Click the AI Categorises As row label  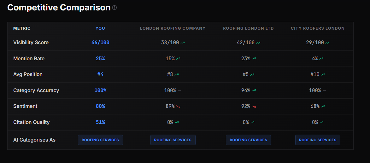point(34,140)
